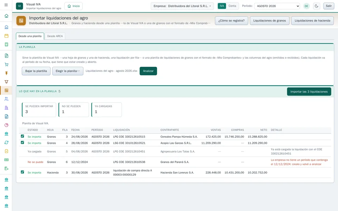Click the Inicio button
Viewport: 338px width, 211px height.
74,6
